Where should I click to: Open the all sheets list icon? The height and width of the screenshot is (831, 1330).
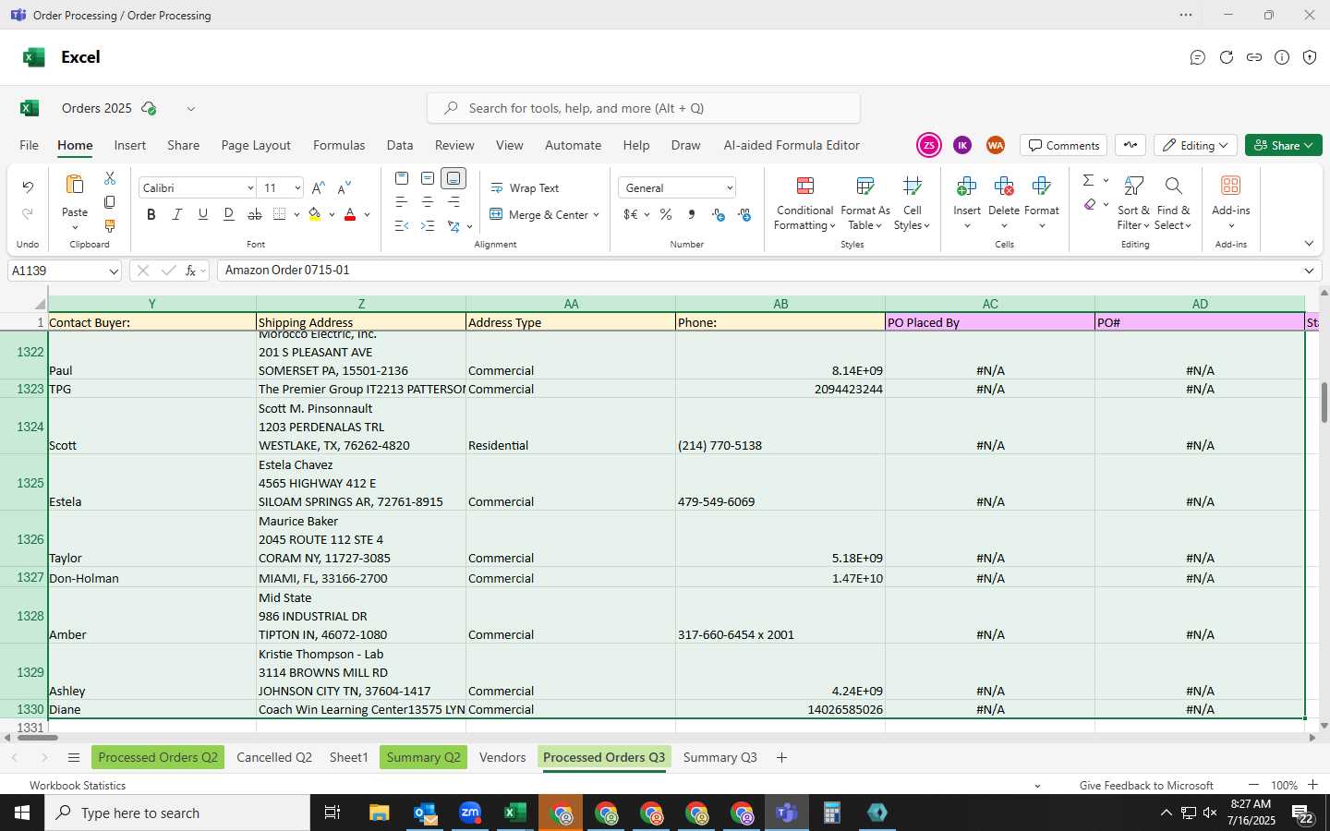(74, 757)
